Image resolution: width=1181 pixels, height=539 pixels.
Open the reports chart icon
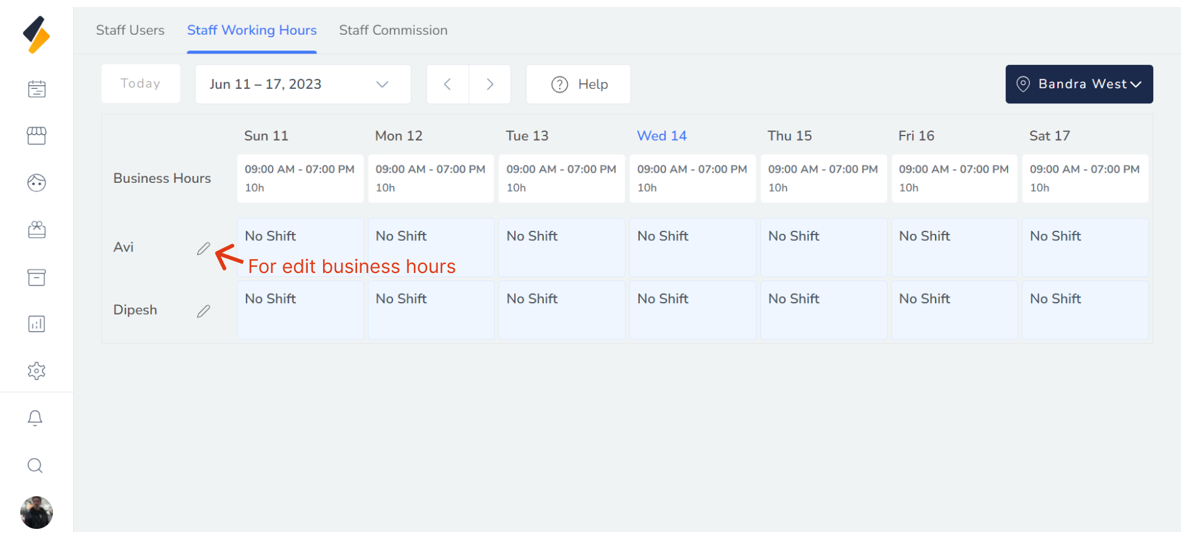point(37,324)
